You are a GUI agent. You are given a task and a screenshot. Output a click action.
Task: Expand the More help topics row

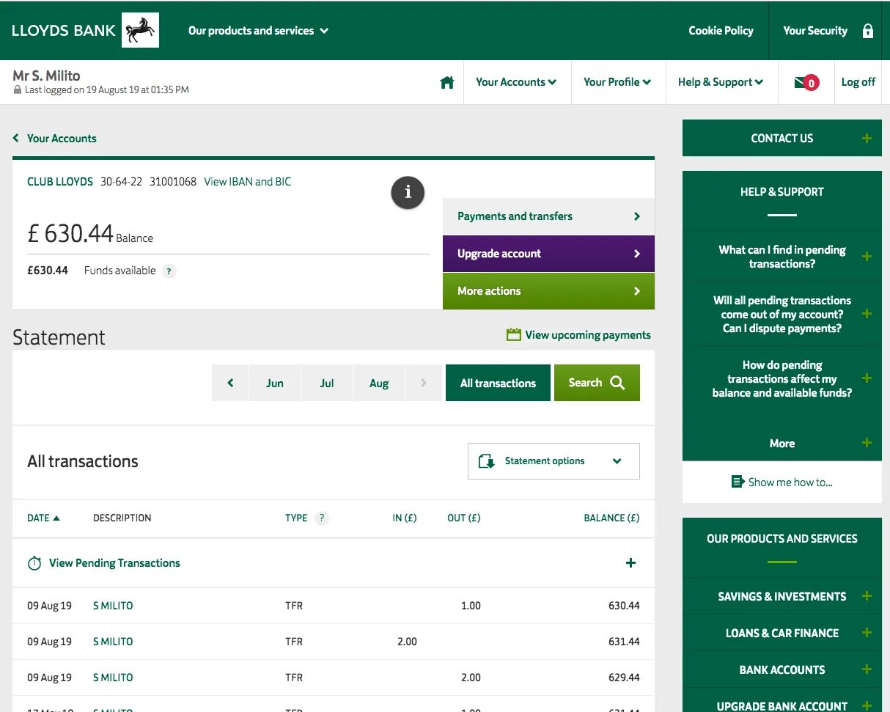[782, 443]
